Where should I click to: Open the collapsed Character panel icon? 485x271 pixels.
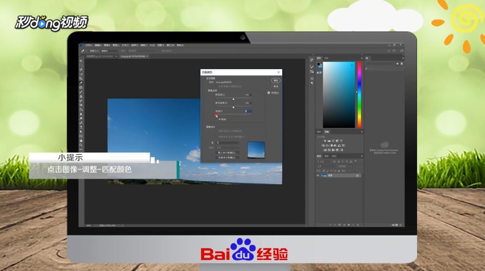click(x=312, y=78)
